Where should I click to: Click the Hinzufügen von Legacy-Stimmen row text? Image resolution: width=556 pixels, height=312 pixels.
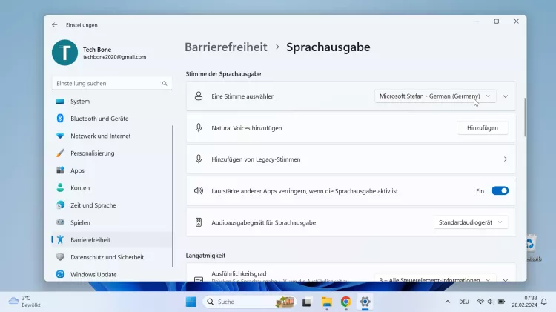point(256,159)
